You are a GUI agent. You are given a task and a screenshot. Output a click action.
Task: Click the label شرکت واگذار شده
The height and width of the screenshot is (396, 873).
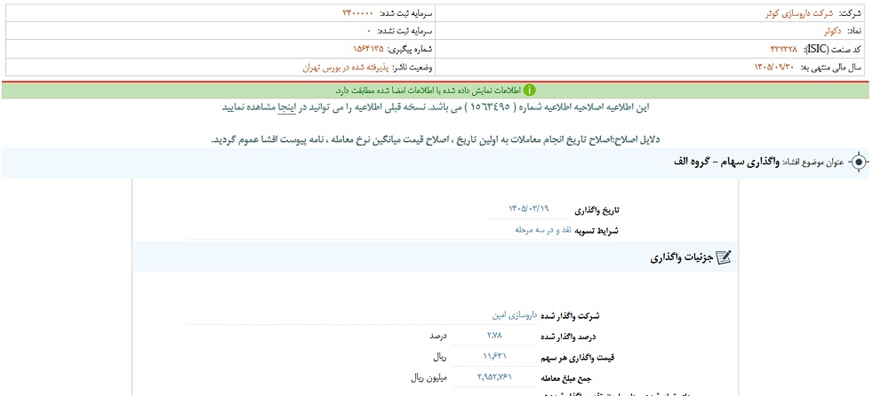(x=571, y=316)
